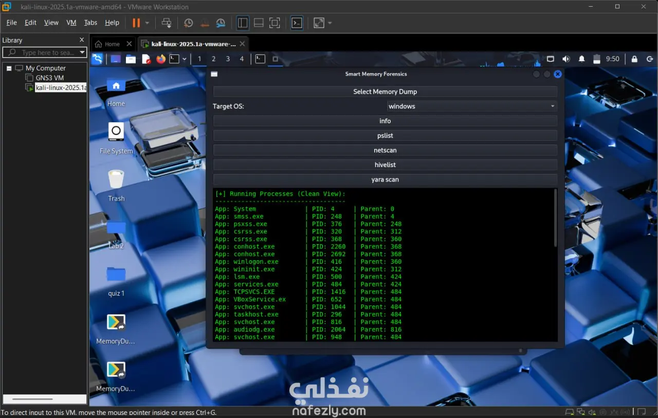Run the pslist button

pyautogui.click(x=385, y=135)
